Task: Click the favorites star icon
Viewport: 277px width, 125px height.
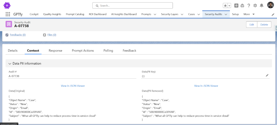Action: [x=225, y=6]
